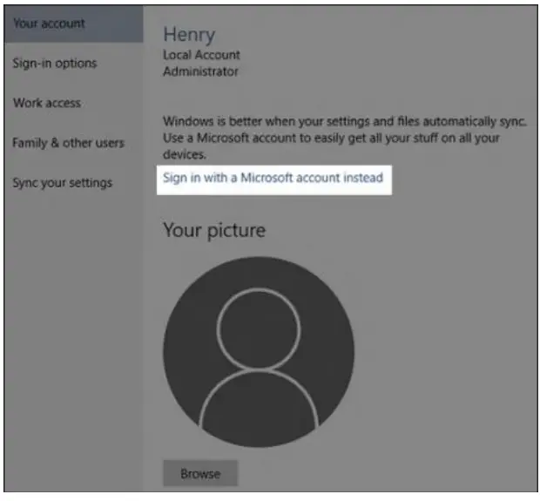Click empty area right of the Your picture heading
The image size is (540, 501).
tap(392, 231)
